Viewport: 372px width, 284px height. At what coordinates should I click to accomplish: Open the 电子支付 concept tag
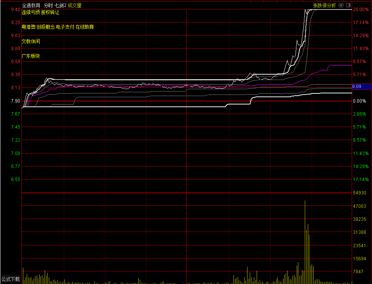[65, 27]
